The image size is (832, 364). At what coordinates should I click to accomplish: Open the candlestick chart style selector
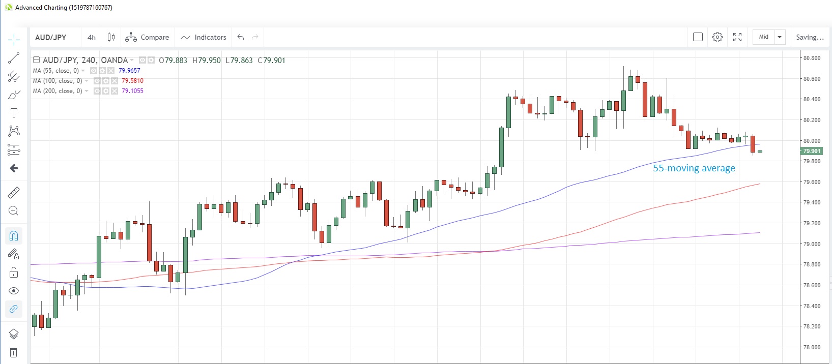pos(111,37)
